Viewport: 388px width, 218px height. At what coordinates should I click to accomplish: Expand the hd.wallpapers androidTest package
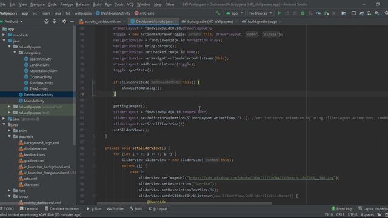coord(9,107)
